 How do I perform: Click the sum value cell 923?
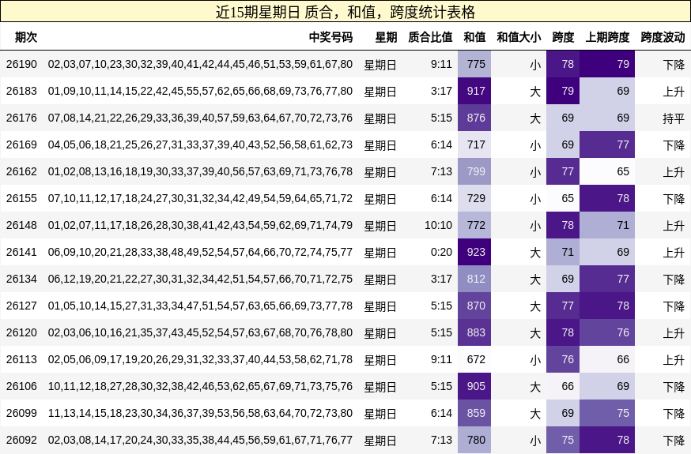click(474, 252)
